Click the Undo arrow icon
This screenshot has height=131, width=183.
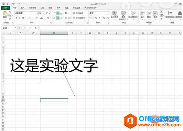13,4
